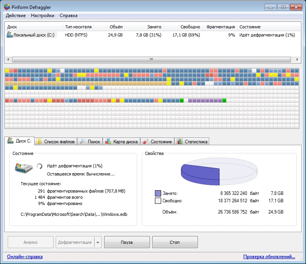Click the drive icon next to Локальный диск (C:)
The width and height of the screenshot is (306, 264).
(10, 35)
